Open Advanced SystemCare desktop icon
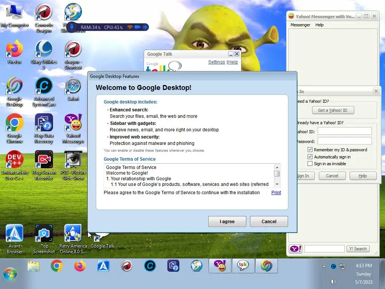This screenshot has height=289, width=385. [44, 91]
